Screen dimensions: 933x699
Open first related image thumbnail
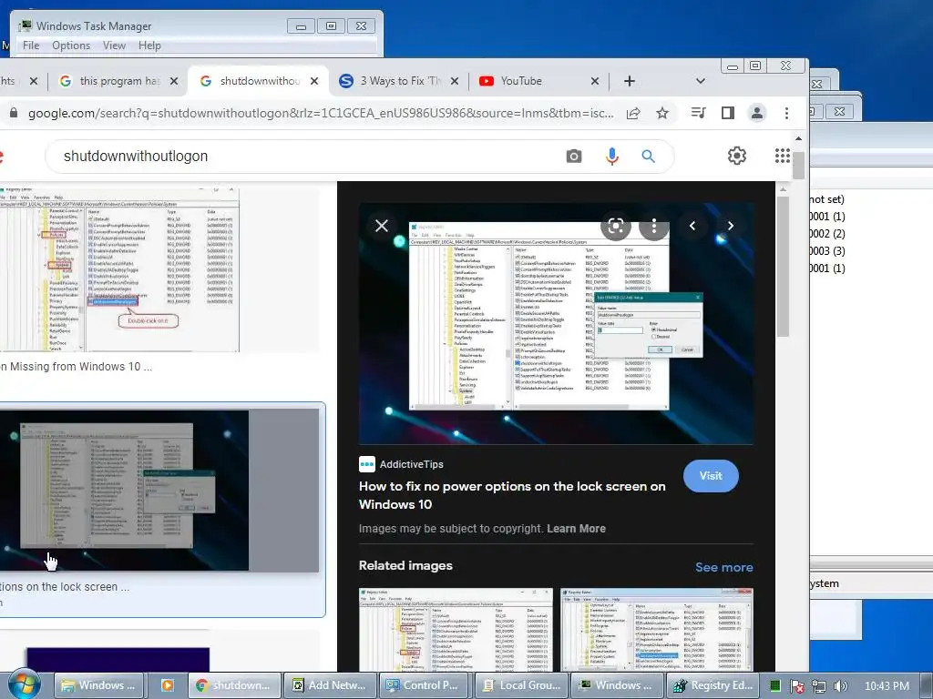click(456, 630)
